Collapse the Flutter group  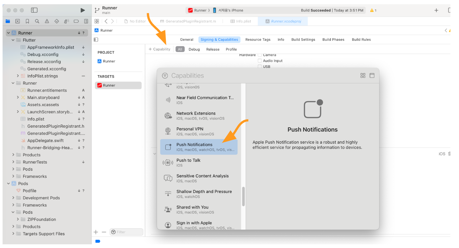[x=13, y=40]
